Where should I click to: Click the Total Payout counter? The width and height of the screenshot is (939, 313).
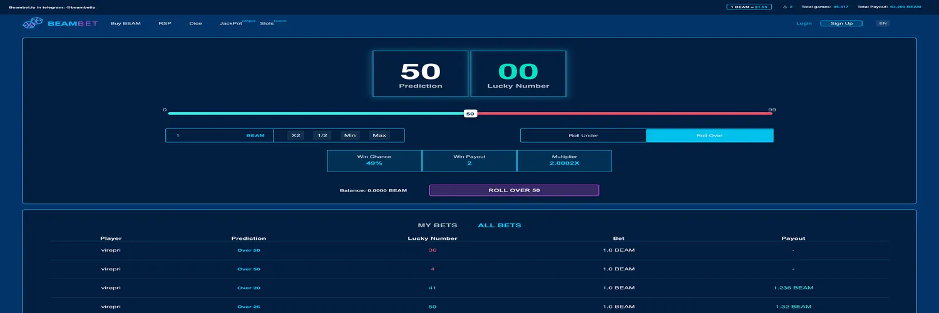coord(889,7)
